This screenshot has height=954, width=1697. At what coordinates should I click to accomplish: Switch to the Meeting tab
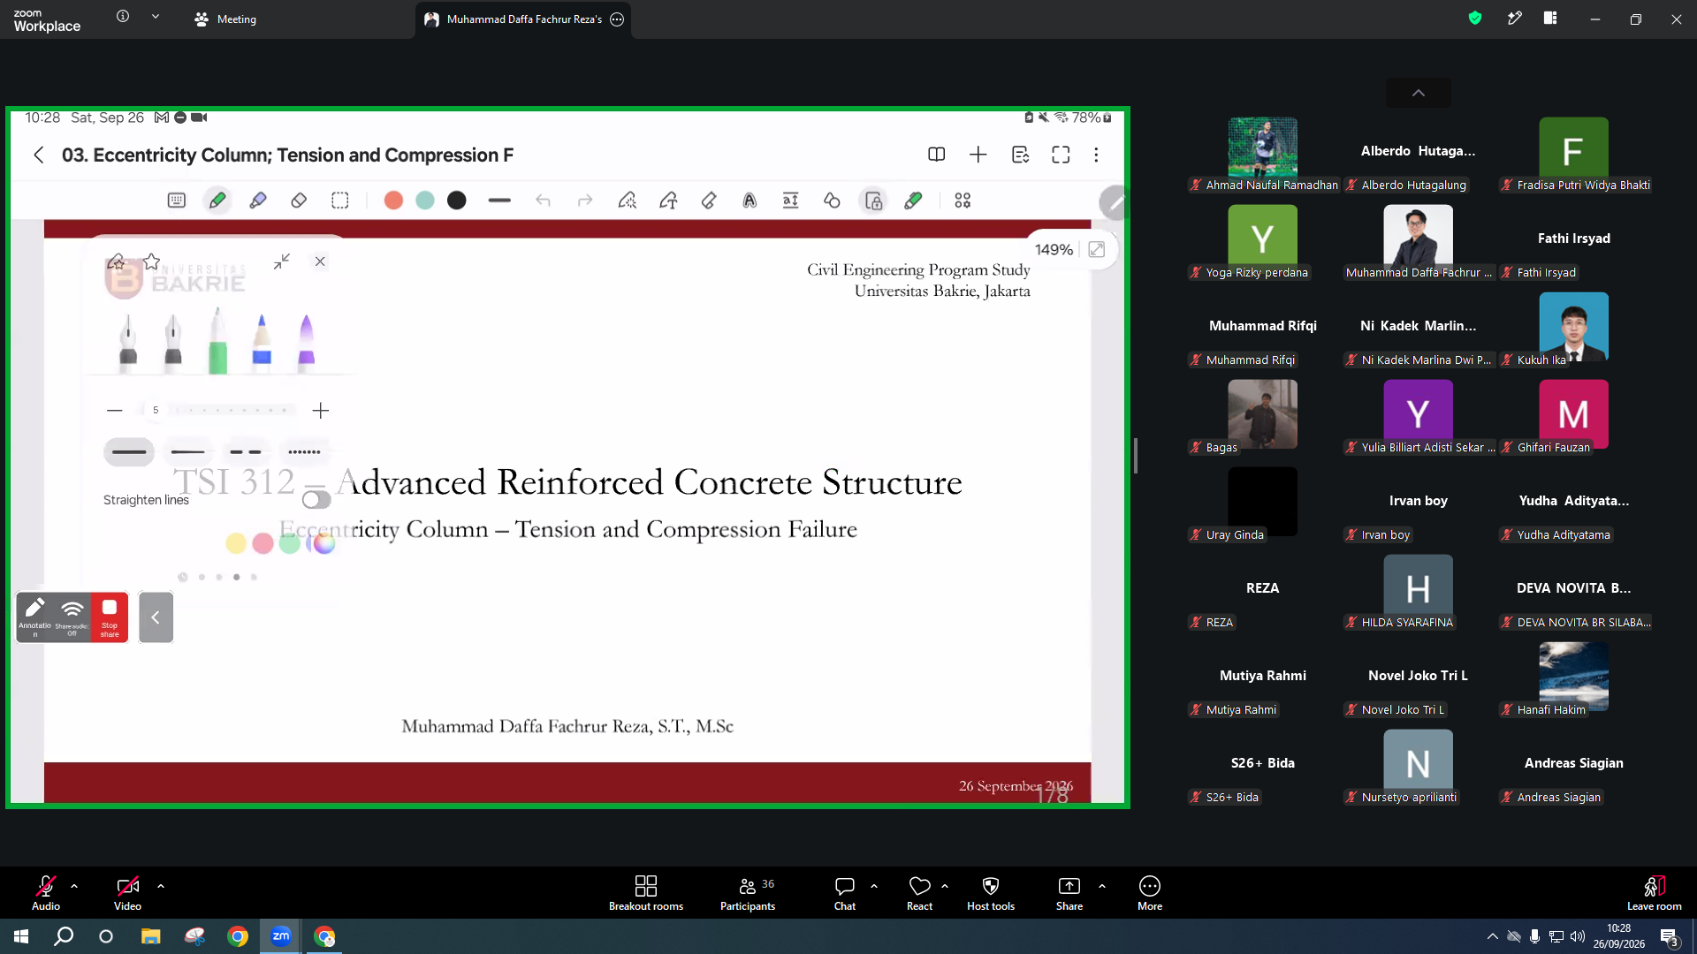tap(225, 19)
